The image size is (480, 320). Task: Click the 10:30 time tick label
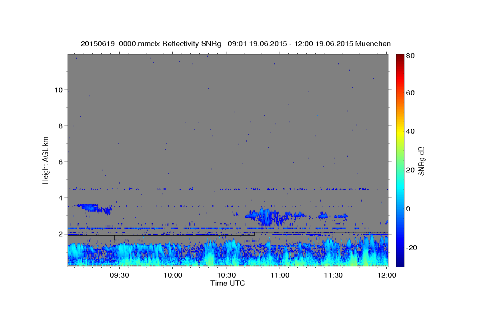[226, 275]
